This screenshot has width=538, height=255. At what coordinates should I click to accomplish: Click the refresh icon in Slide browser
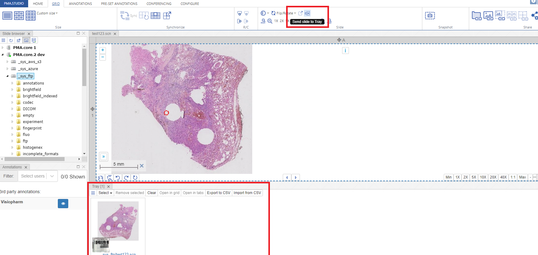11,40
